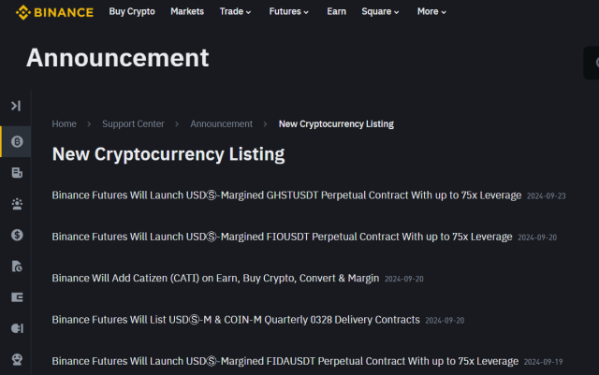The height and width of the screenshot is (375, 599).
Task: Select the Earn menu item
Action: pos(337,11)
